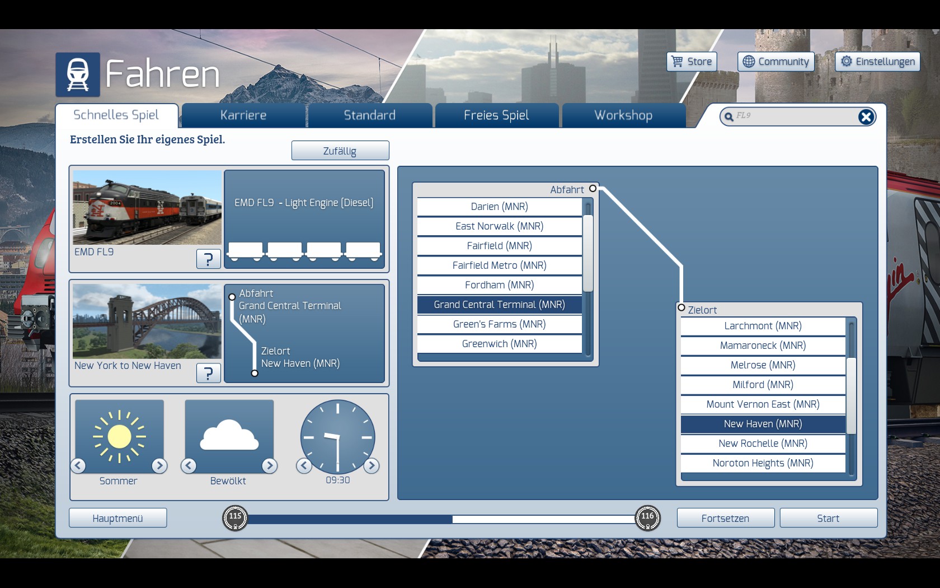Switch to next weather after Bewölkt
The height and width of the screenshot is (588, 940).
coord(270,465)
